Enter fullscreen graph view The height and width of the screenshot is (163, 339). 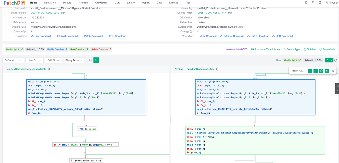333,71
